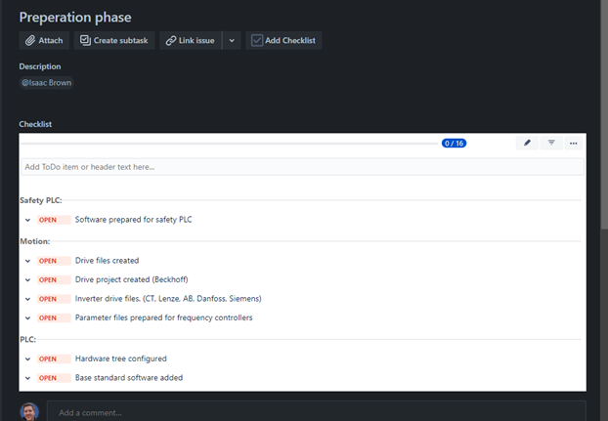Select the PLC: header

[x=28, y=339]
